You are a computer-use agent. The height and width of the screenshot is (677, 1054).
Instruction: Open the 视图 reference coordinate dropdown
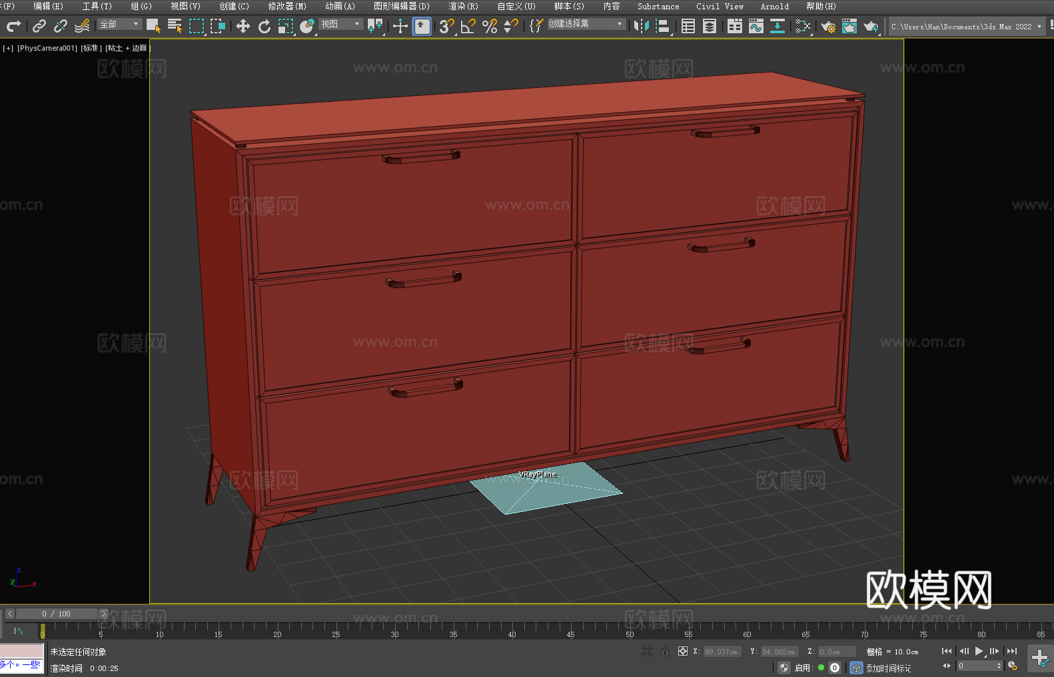[x=340, y=24]
